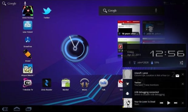Dismiss the Twitter mentions notification
The width and height of the screenshot is (188, 112).
[183, 84]
